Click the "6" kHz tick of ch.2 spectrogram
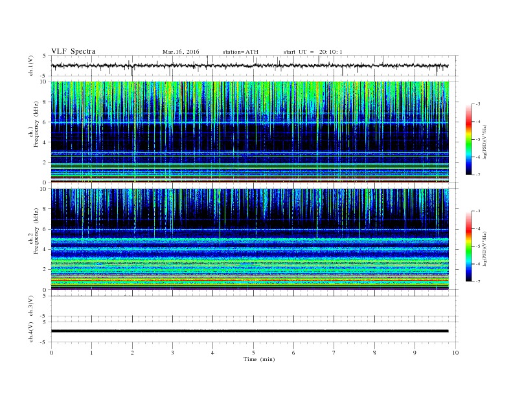 (45, 229)
